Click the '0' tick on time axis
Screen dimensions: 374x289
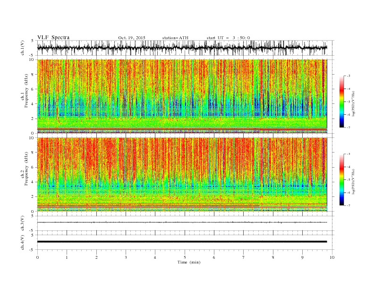[x=37, y=257]
